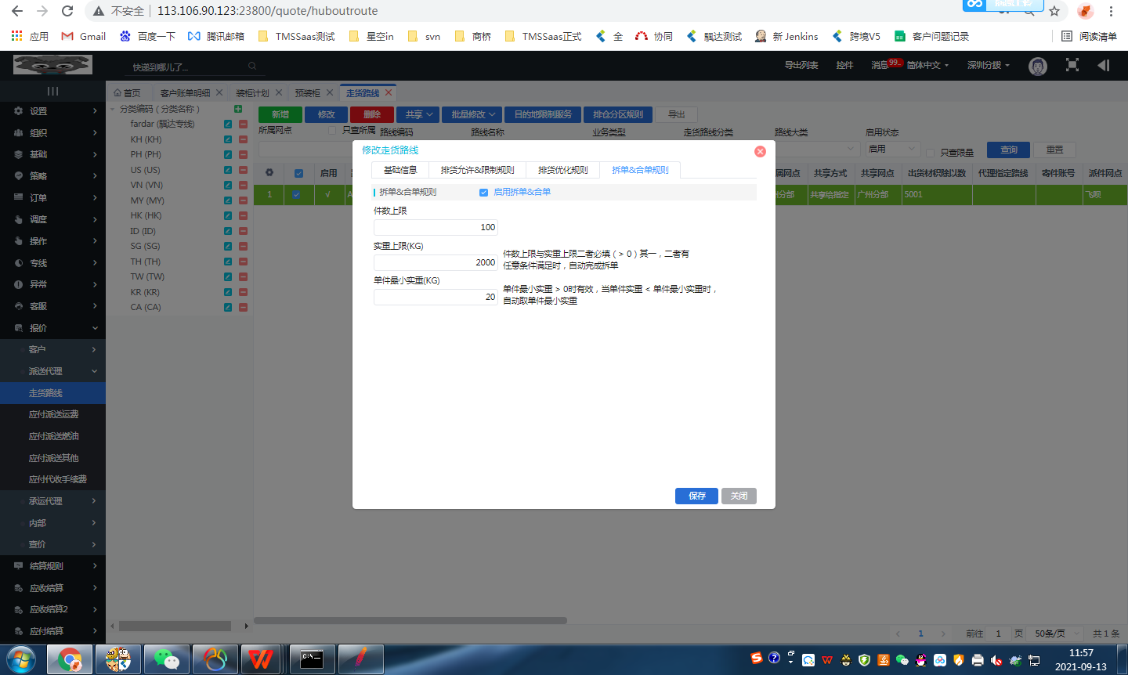Open Chrome from the Windows taskbar
The image size is (1128, 675).
tap(70, 659)
